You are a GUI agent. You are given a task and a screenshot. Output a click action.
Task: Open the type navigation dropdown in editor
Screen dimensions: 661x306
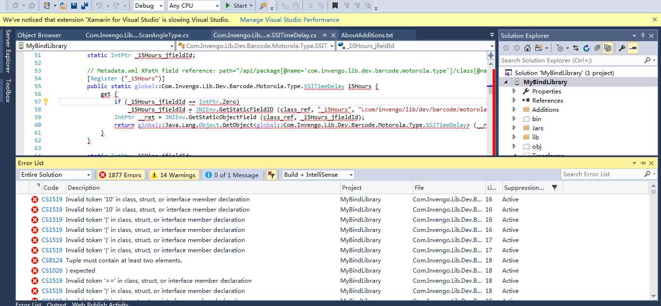tap(256, 46)
